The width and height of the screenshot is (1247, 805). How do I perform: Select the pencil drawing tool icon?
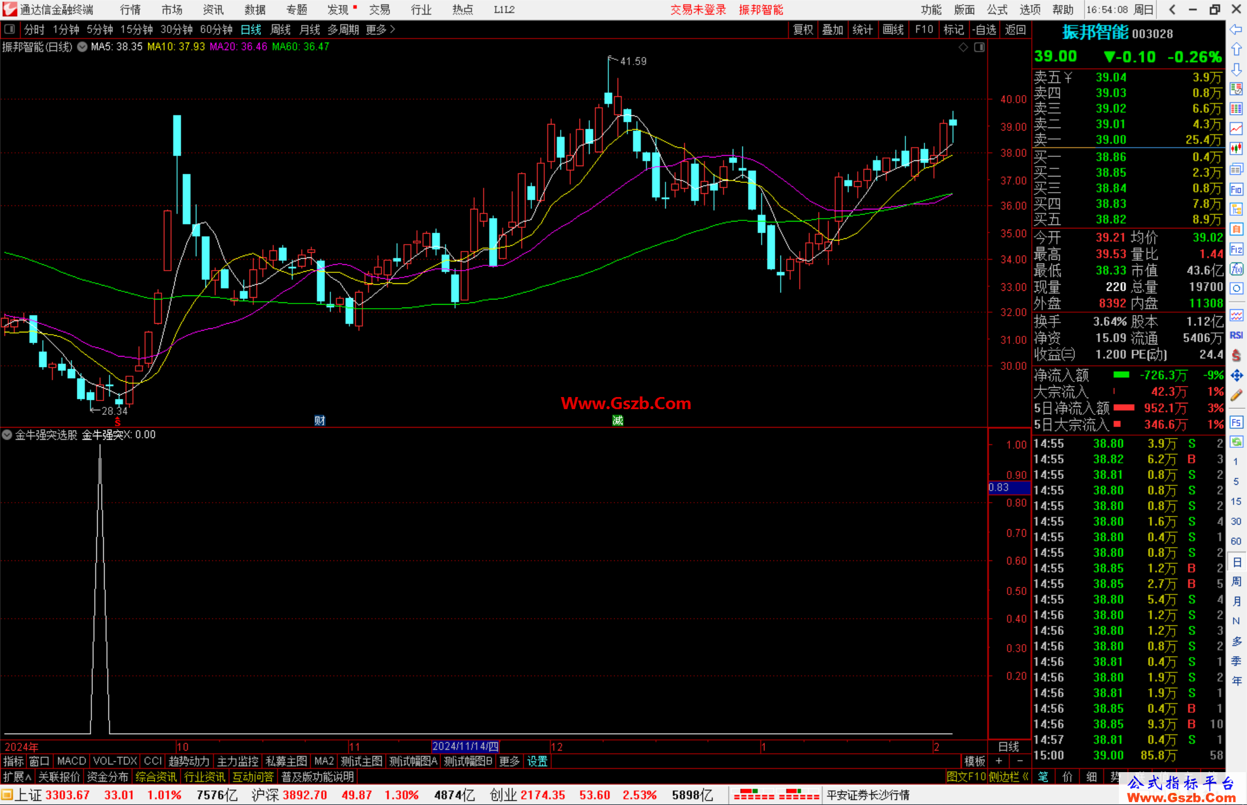coord(1236,395)
